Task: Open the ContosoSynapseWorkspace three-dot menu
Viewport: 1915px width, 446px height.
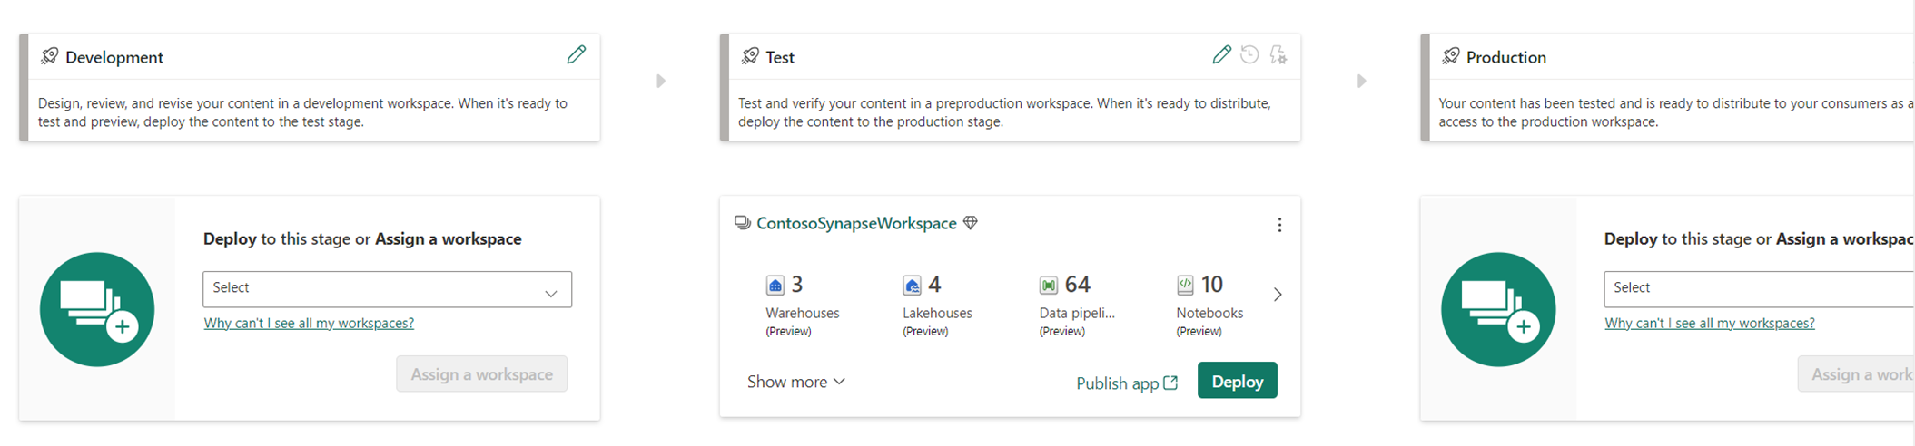Action: 1279,225
